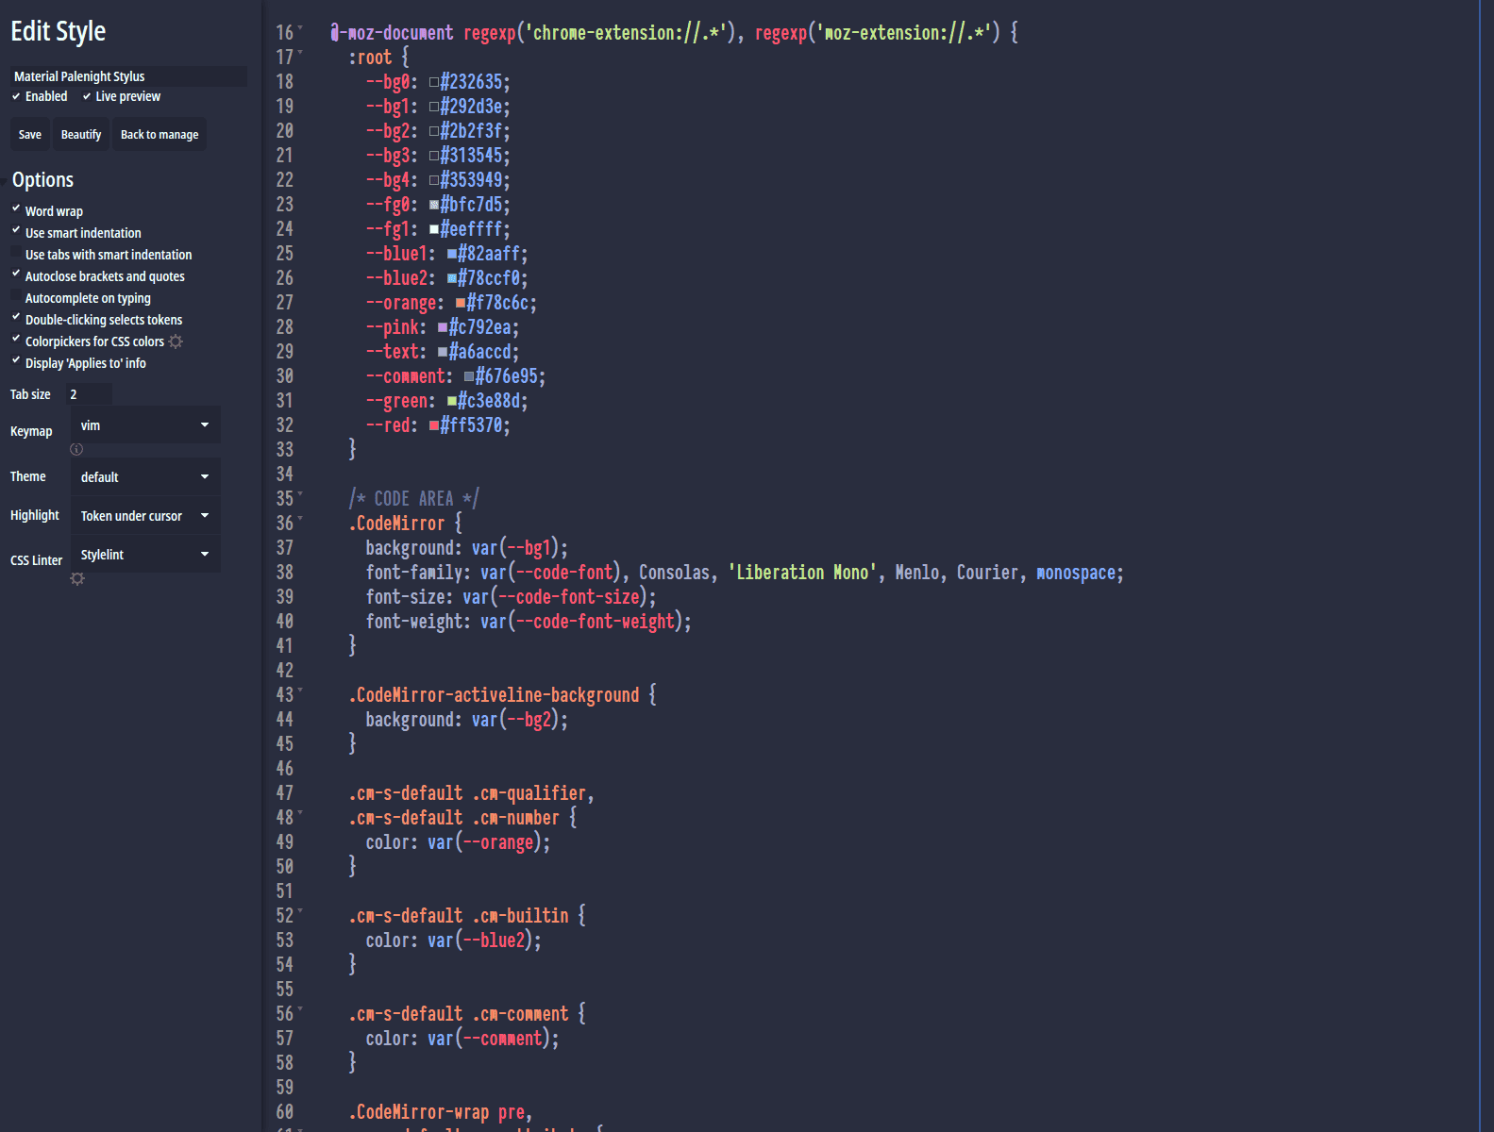Screen dimensions: 1494x1132
Task: Open color picker for --pink swatch
Action: coord(443,327)
